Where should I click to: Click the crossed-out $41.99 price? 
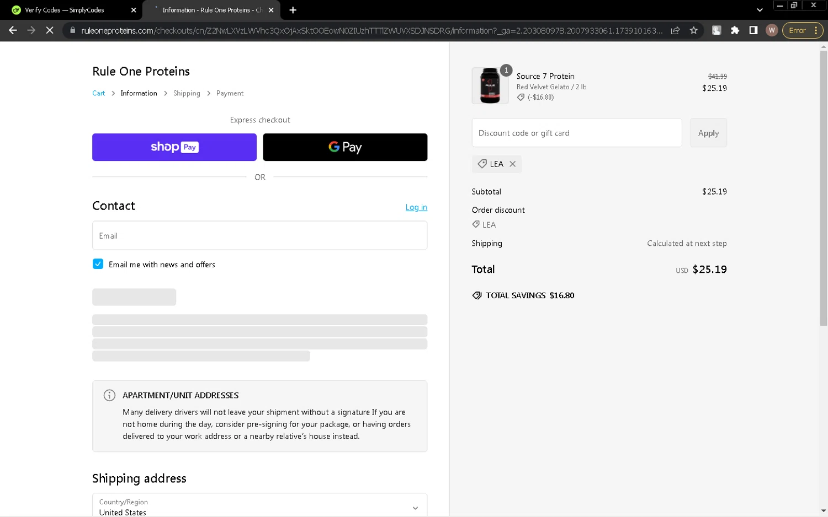[x=717, y=77]
